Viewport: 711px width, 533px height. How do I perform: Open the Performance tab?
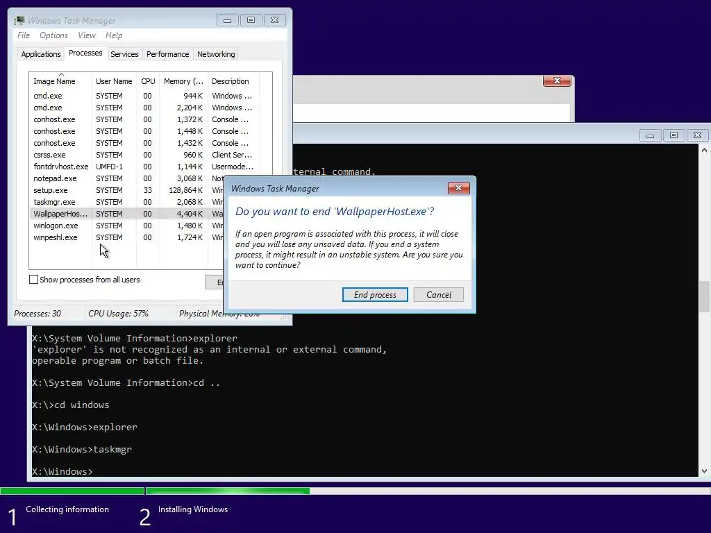[168, 54]
